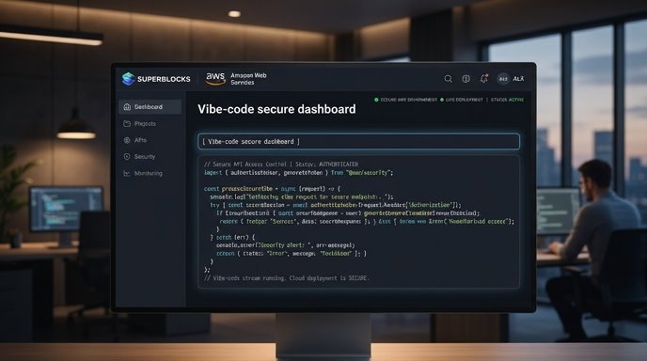Click the round user avatar

pyautogui.click(x=503, y=78)
